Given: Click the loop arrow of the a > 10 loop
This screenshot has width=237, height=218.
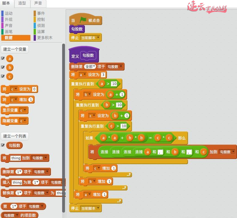Looking at the screenshot, I should 119,201.
